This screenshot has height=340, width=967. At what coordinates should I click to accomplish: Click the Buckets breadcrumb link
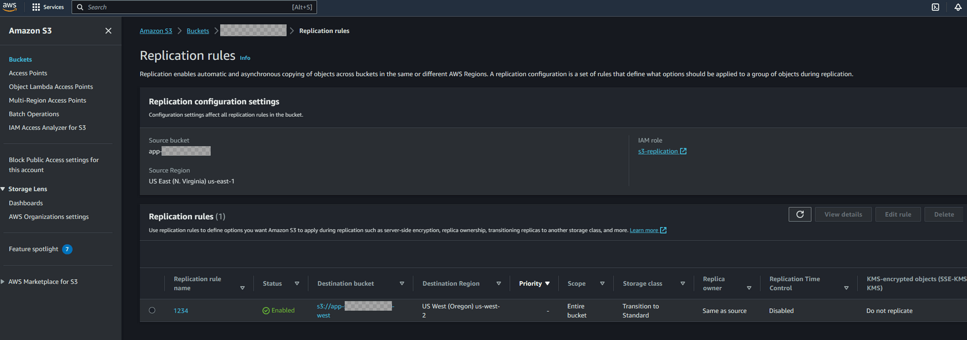(197, 31)
